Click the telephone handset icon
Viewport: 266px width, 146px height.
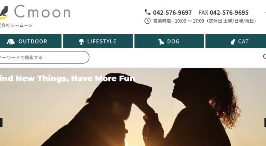tap(148, 12)
